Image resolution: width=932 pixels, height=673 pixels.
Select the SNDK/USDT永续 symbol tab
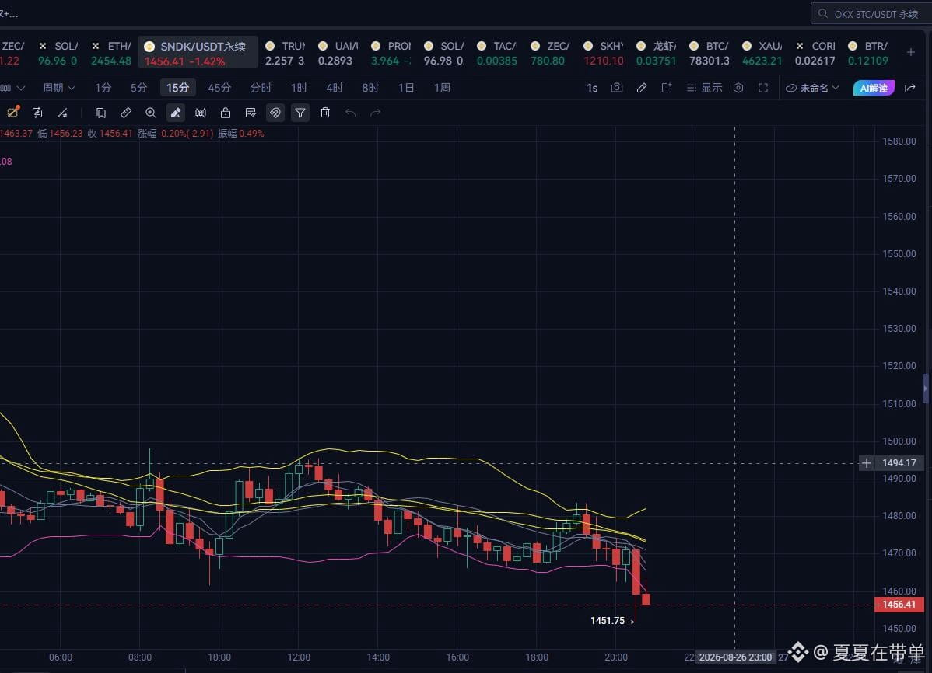(198, 53)
